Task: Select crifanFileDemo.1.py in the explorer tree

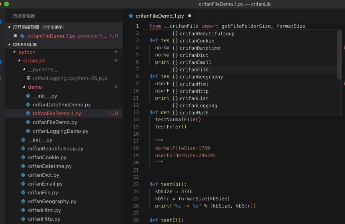Action: (x=64, y=114)
